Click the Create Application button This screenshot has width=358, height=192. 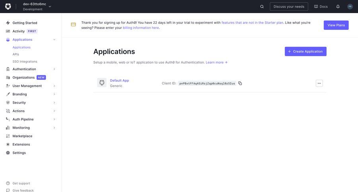[x=305, y=52]
